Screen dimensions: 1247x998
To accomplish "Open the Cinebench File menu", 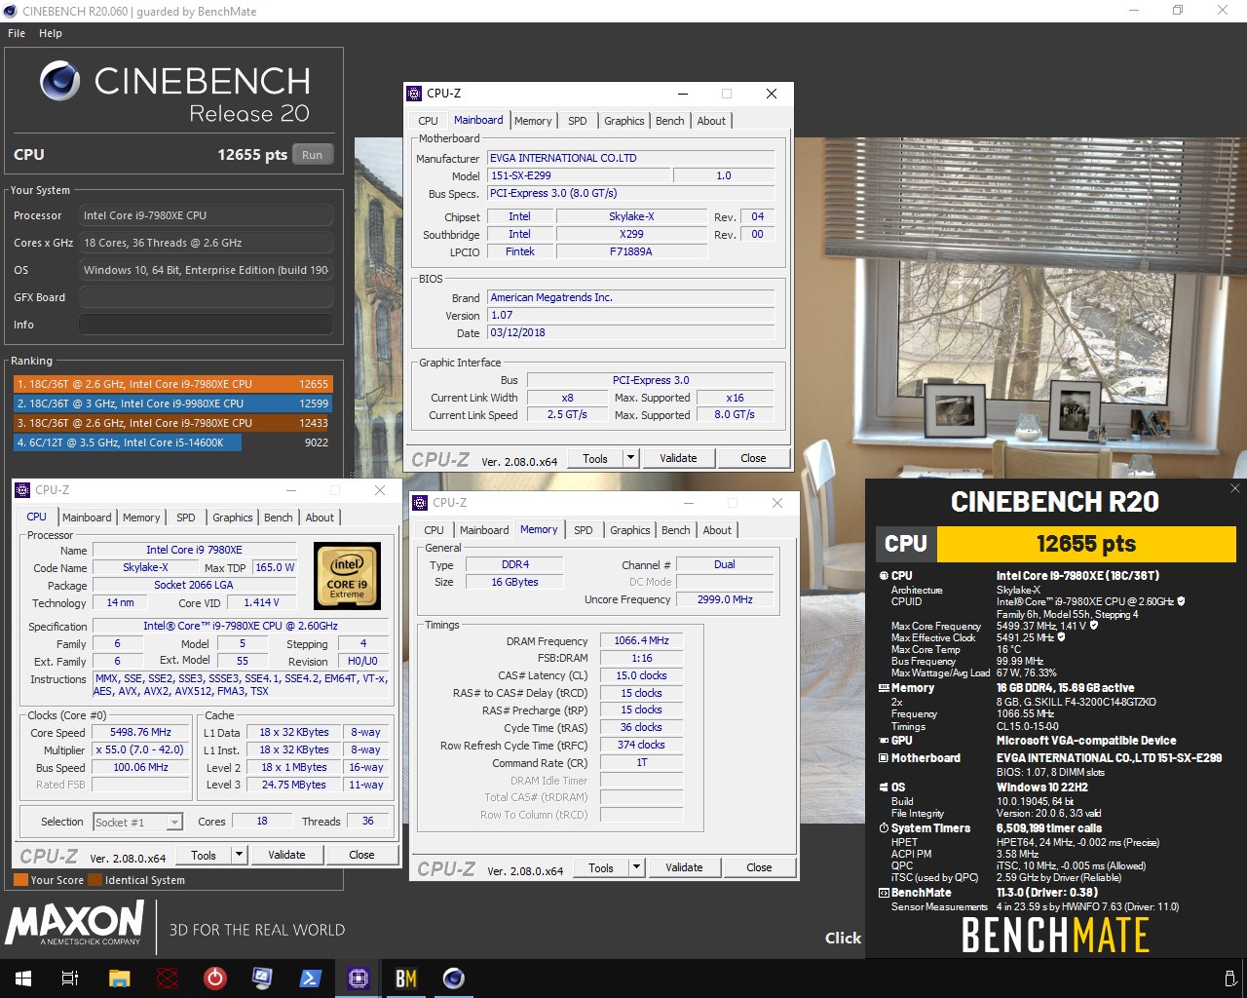I will (x=17, y=33).
